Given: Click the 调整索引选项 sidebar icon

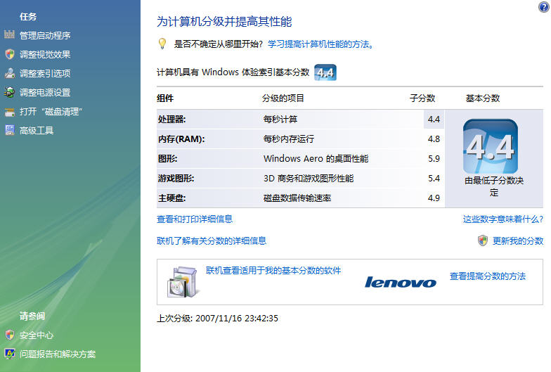Looking at the screenshot, I should 9,73.
